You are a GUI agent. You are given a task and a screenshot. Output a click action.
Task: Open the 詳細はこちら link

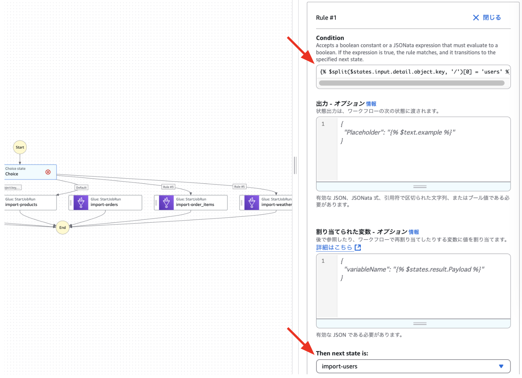[334, 248]
